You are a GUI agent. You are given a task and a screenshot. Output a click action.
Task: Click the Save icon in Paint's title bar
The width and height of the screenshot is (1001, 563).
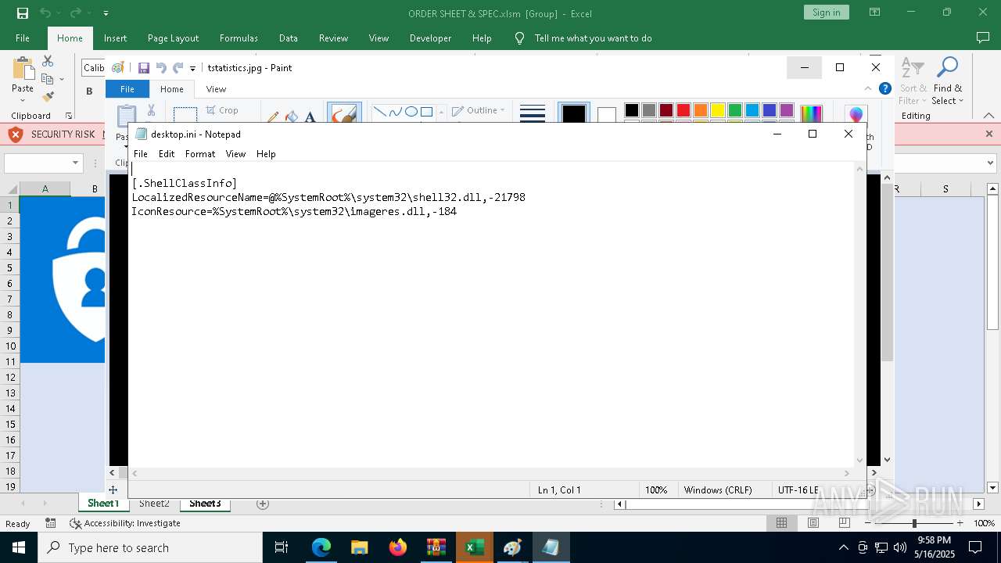coord(144,68)
